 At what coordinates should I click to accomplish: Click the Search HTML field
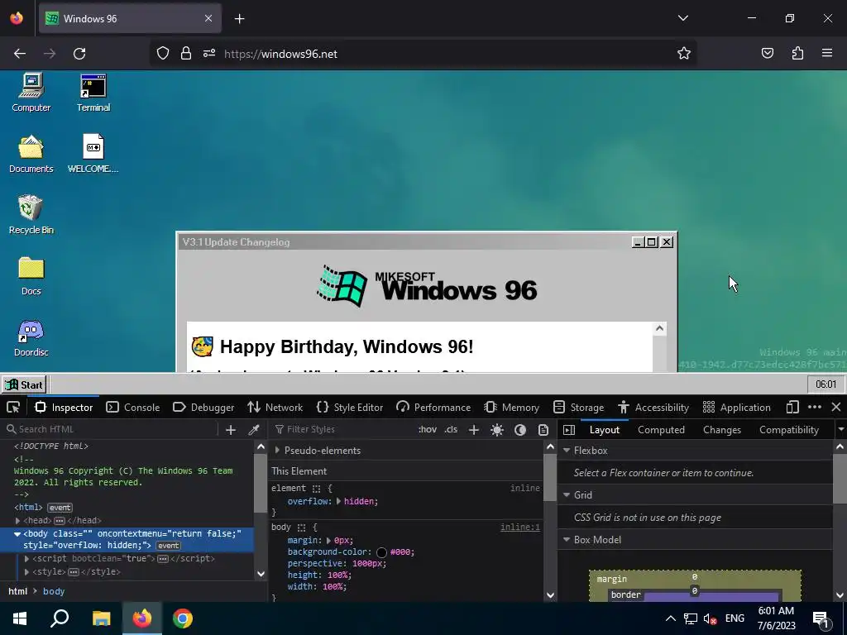pyautogui.click(x=111, y=429)
